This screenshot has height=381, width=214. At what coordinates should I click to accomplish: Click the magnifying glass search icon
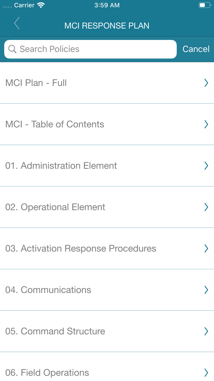tap(12, 49)
